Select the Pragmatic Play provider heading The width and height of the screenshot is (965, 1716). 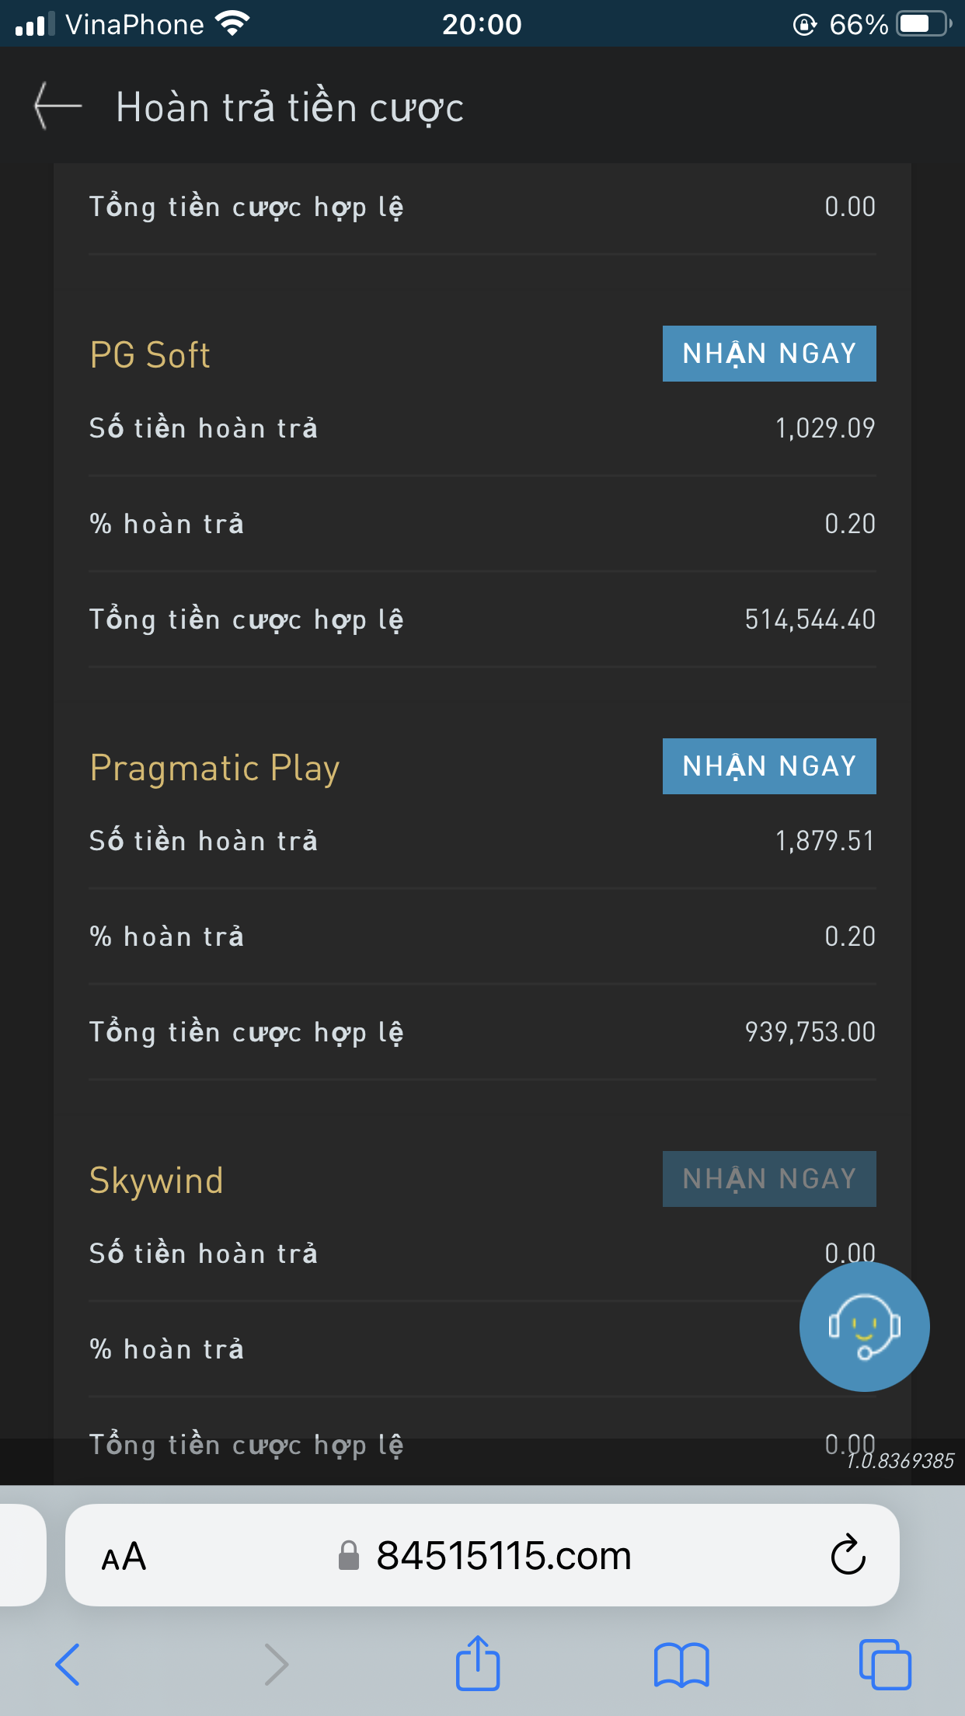(x=214, y=768)
